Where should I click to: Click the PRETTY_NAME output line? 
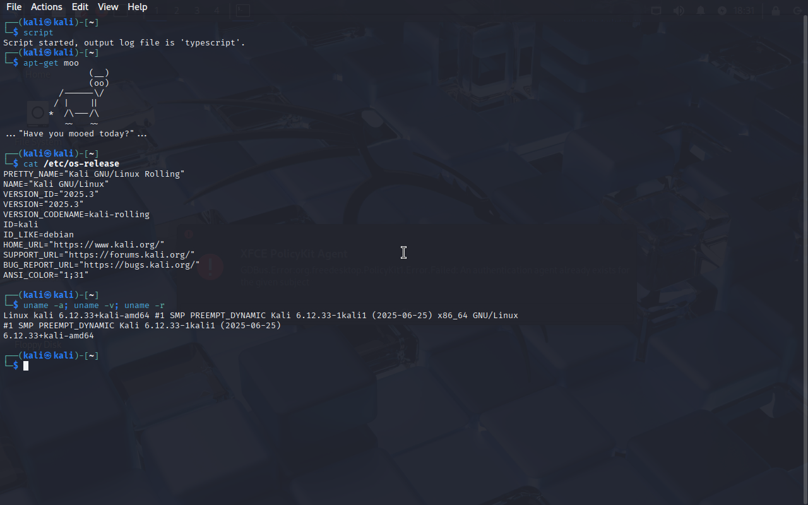[x=94, y=174]
